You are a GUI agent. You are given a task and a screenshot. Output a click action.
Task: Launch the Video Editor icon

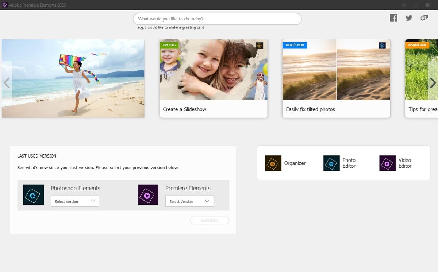pos(388,163)
